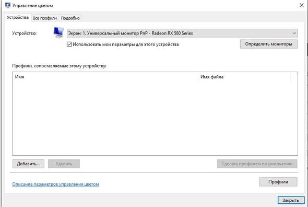
Task: Sort profiles by the Имя column header
Action: (x=105, y=77)
